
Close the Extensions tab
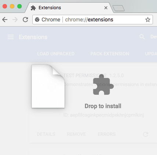click(x=106, y=8)
